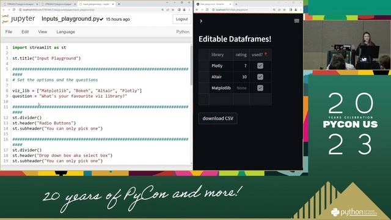Image resolution: width=391 pixels, height=220 pixels.
Task: Place cursor on 'import streamlit as st' line
Action: click(39, 48)
